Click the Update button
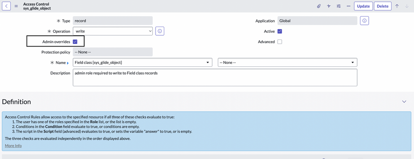 363,6
